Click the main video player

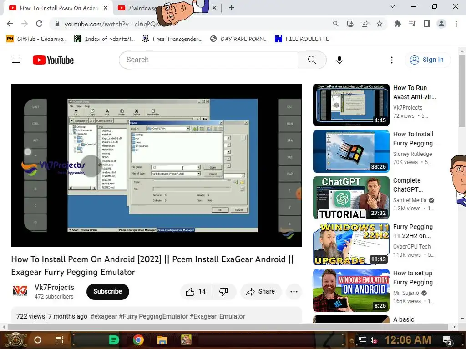click(157, 165)
